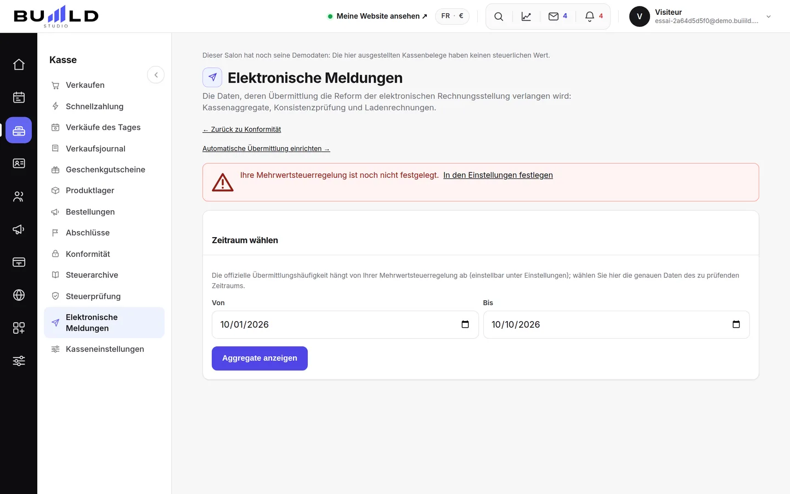Open Verkäufe des Tages menu item
Screen dimensions: 790x494
[x=104, y=127]
